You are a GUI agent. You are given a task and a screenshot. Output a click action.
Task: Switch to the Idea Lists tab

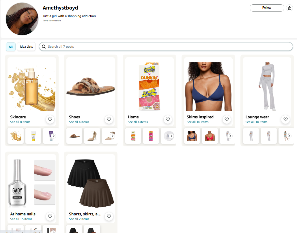26,46
